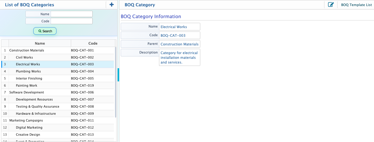374x142 pixels.
Task: Click the cyan panel splitter handle
Action: click(x=118, y=75)
